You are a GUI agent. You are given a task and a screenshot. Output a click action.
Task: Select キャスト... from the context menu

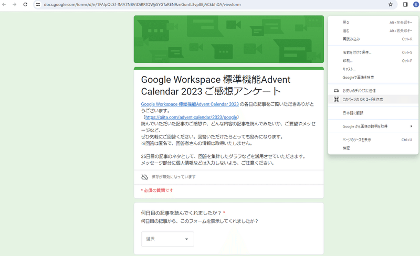click(x=373, y=69)
